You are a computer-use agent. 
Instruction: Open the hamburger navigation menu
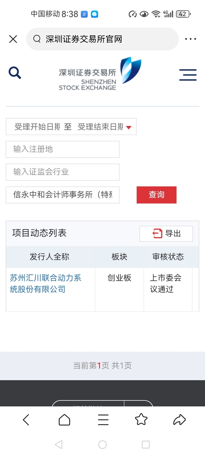[x=188, y=75]
